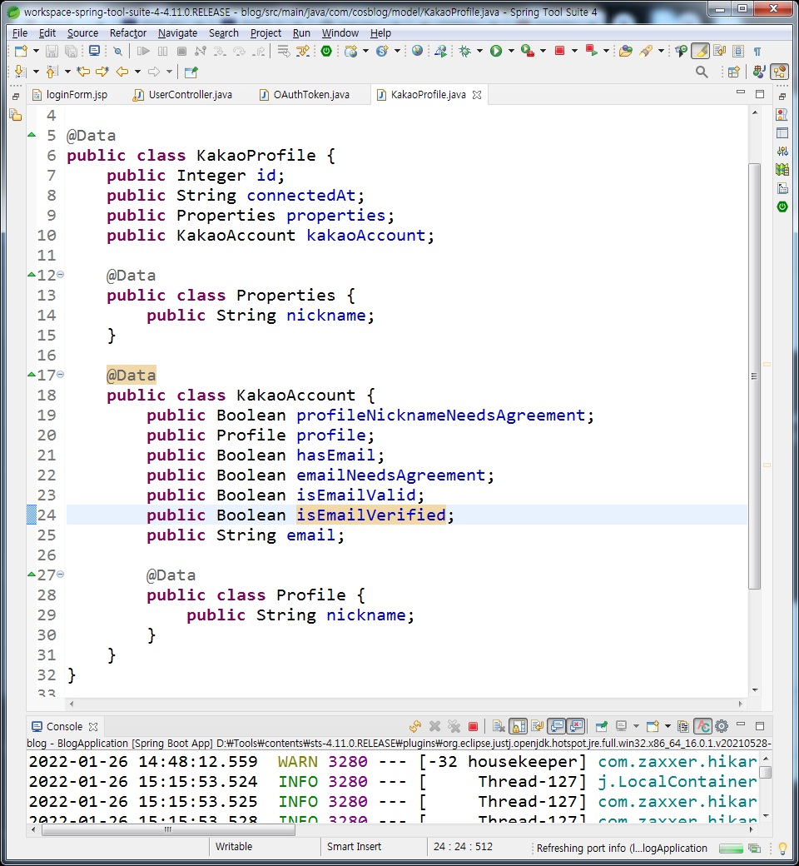Click the editor vertical scrollbar thumb
Screen dimensions: 799x866
[x=754, y=376]
